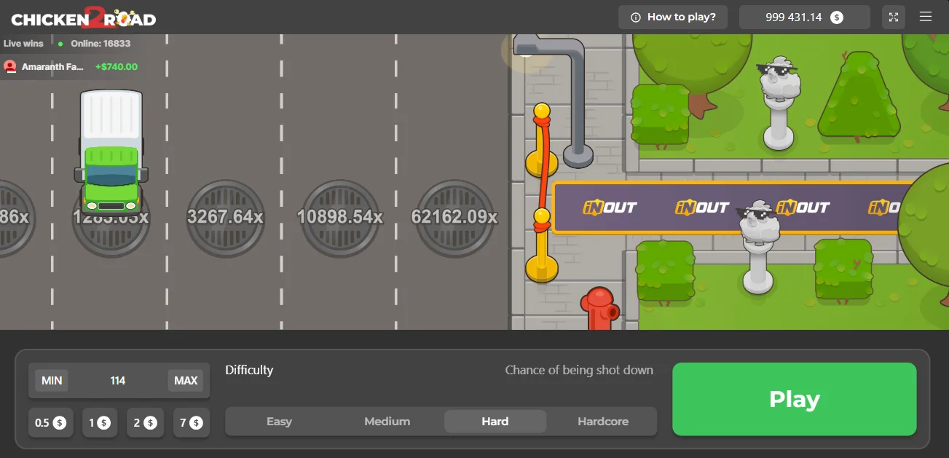Open the hamburger menu

[x=926, y=17]
